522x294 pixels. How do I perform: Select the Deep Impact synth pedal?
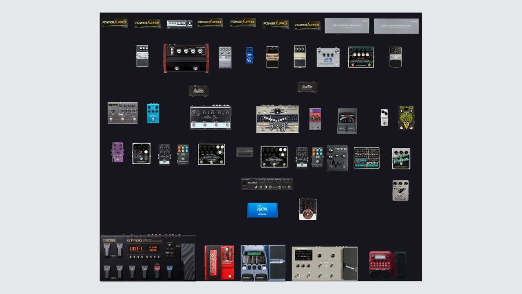pos(337,158)
